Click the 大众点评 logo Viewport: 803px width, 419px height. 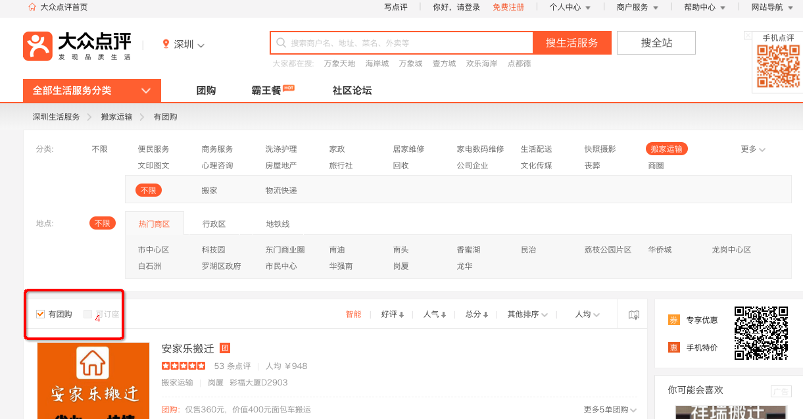pyautogui.click(x=78, y=46)
